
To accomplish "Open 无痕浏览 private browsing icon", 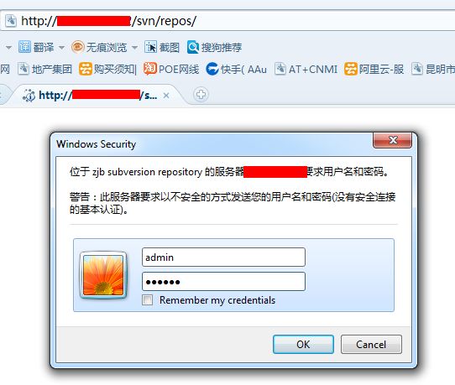I will tap(77, 47).
